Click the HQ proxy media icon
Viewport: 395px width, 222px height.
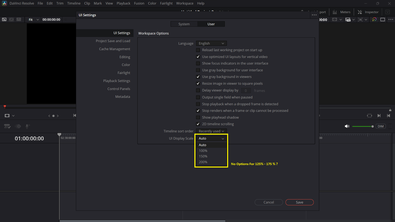click(348, 19)
